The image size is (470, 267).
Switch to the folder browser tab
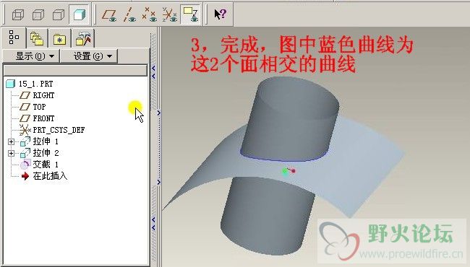coord(37,38)
